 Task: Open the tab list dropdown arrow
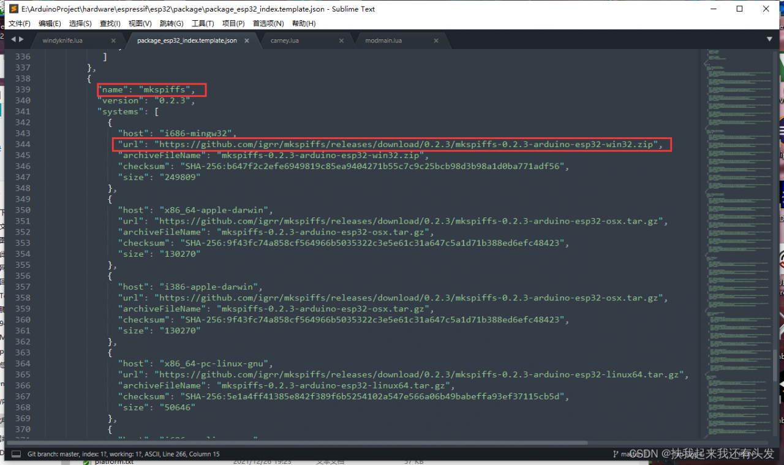click(770, 39)
